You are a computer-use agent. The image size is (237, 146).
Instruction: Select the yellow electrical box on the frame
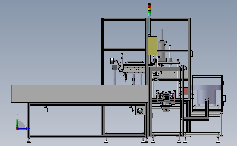[x=153, y=45]
